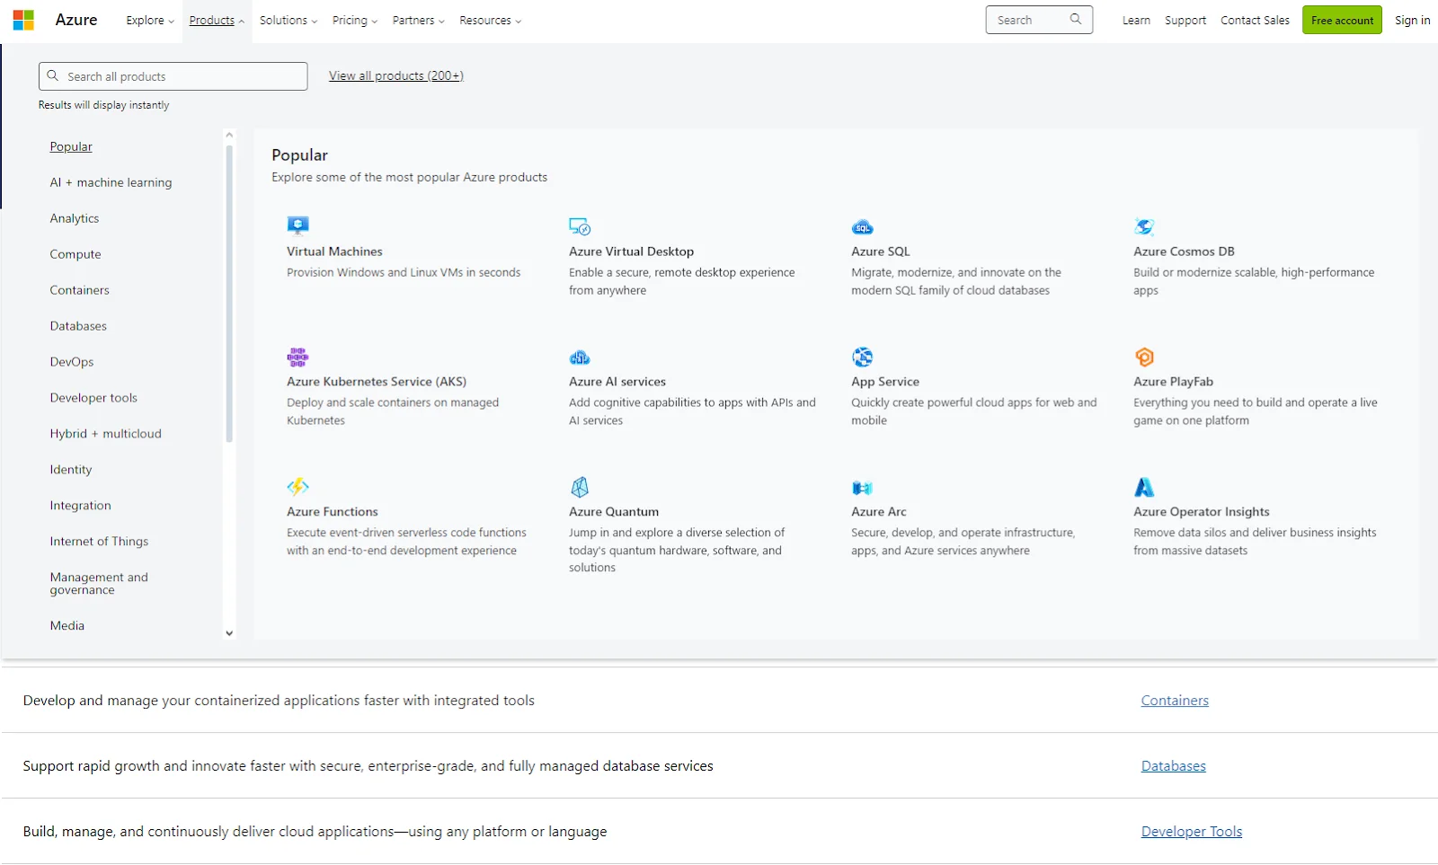Click the magnifier icon in product search
Screen dimensions: 1438x865
pyautogui.click(x=53, y=75)
